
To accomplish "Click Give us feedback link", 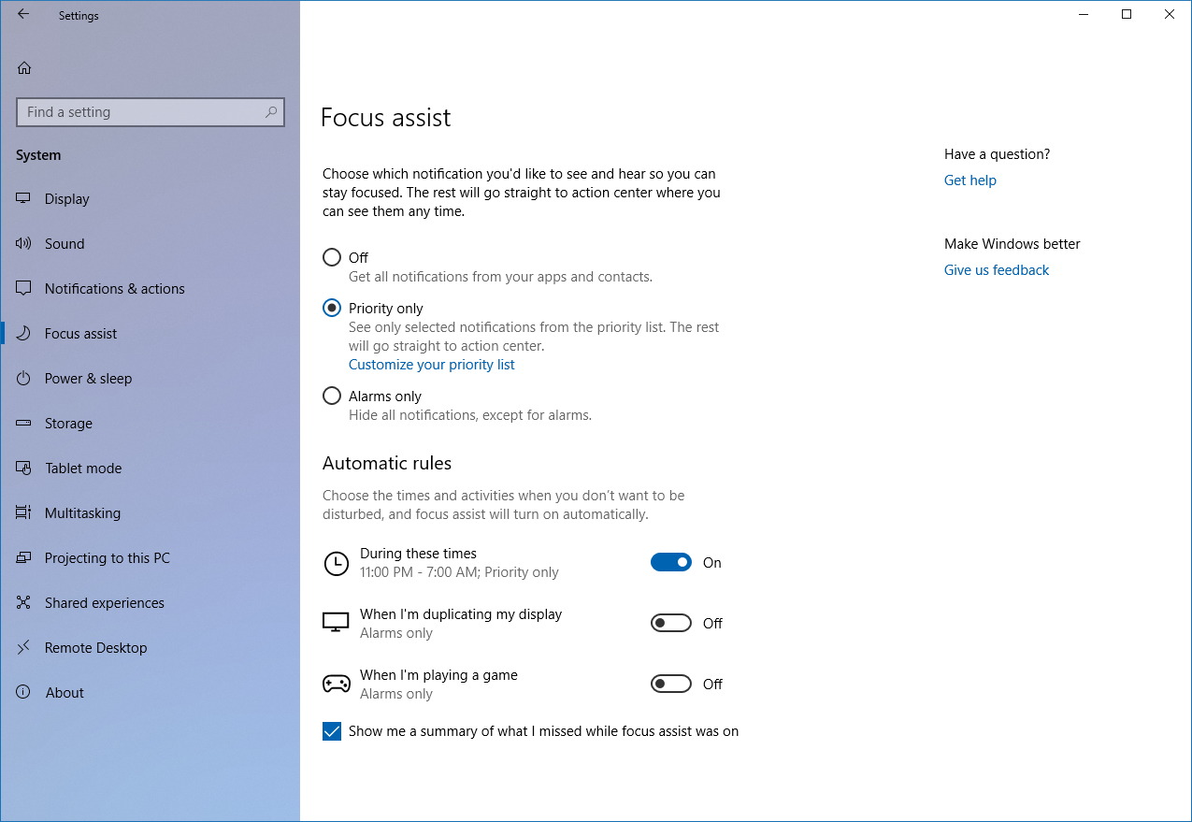I will point(997,270).
